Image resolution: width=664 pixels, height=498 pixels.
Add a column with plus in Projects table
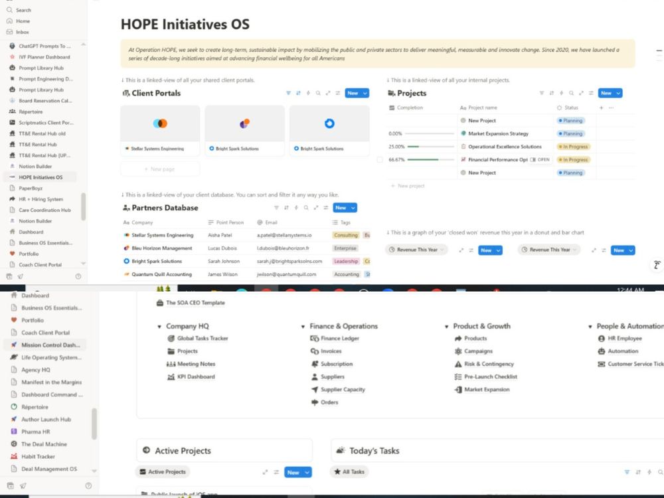[x=601, y=108]
